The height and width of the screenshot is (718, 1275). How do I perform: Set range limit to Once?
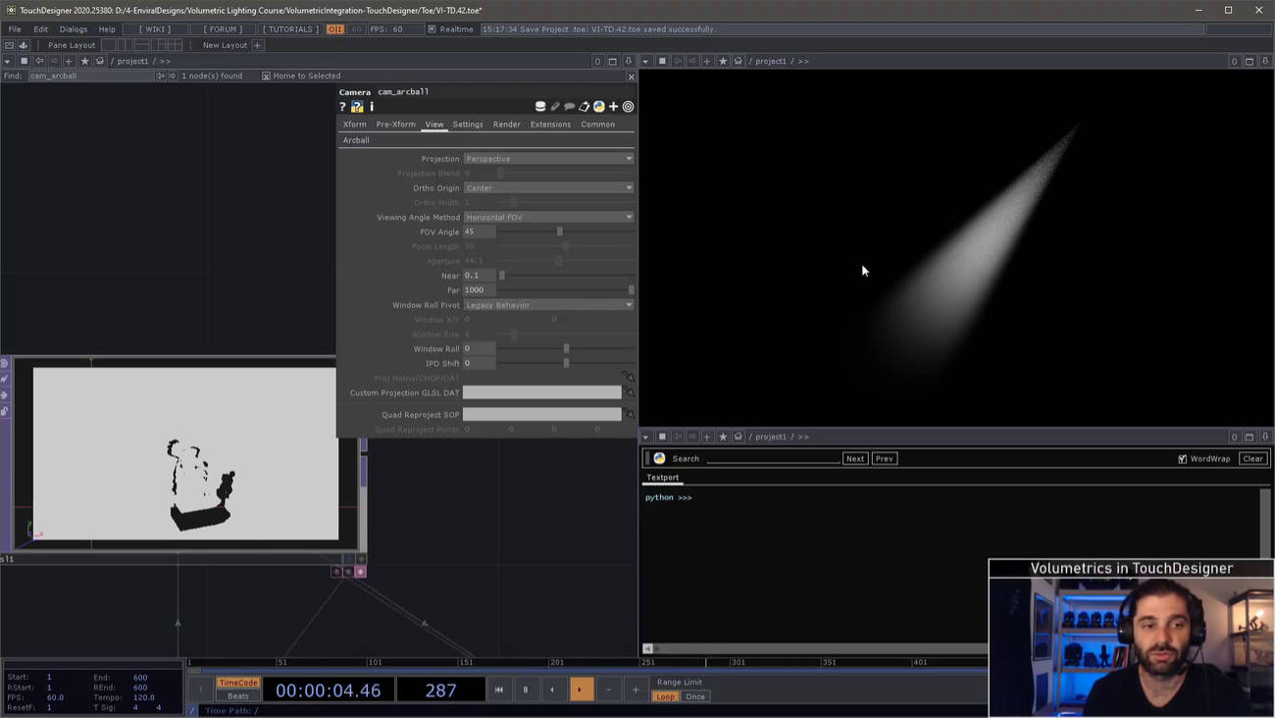695,696
